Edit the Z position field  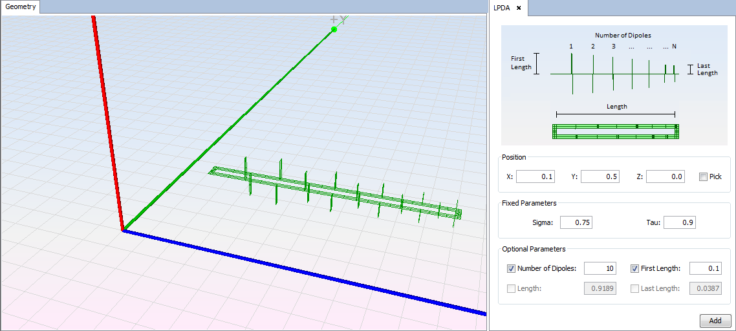[665, 176]
